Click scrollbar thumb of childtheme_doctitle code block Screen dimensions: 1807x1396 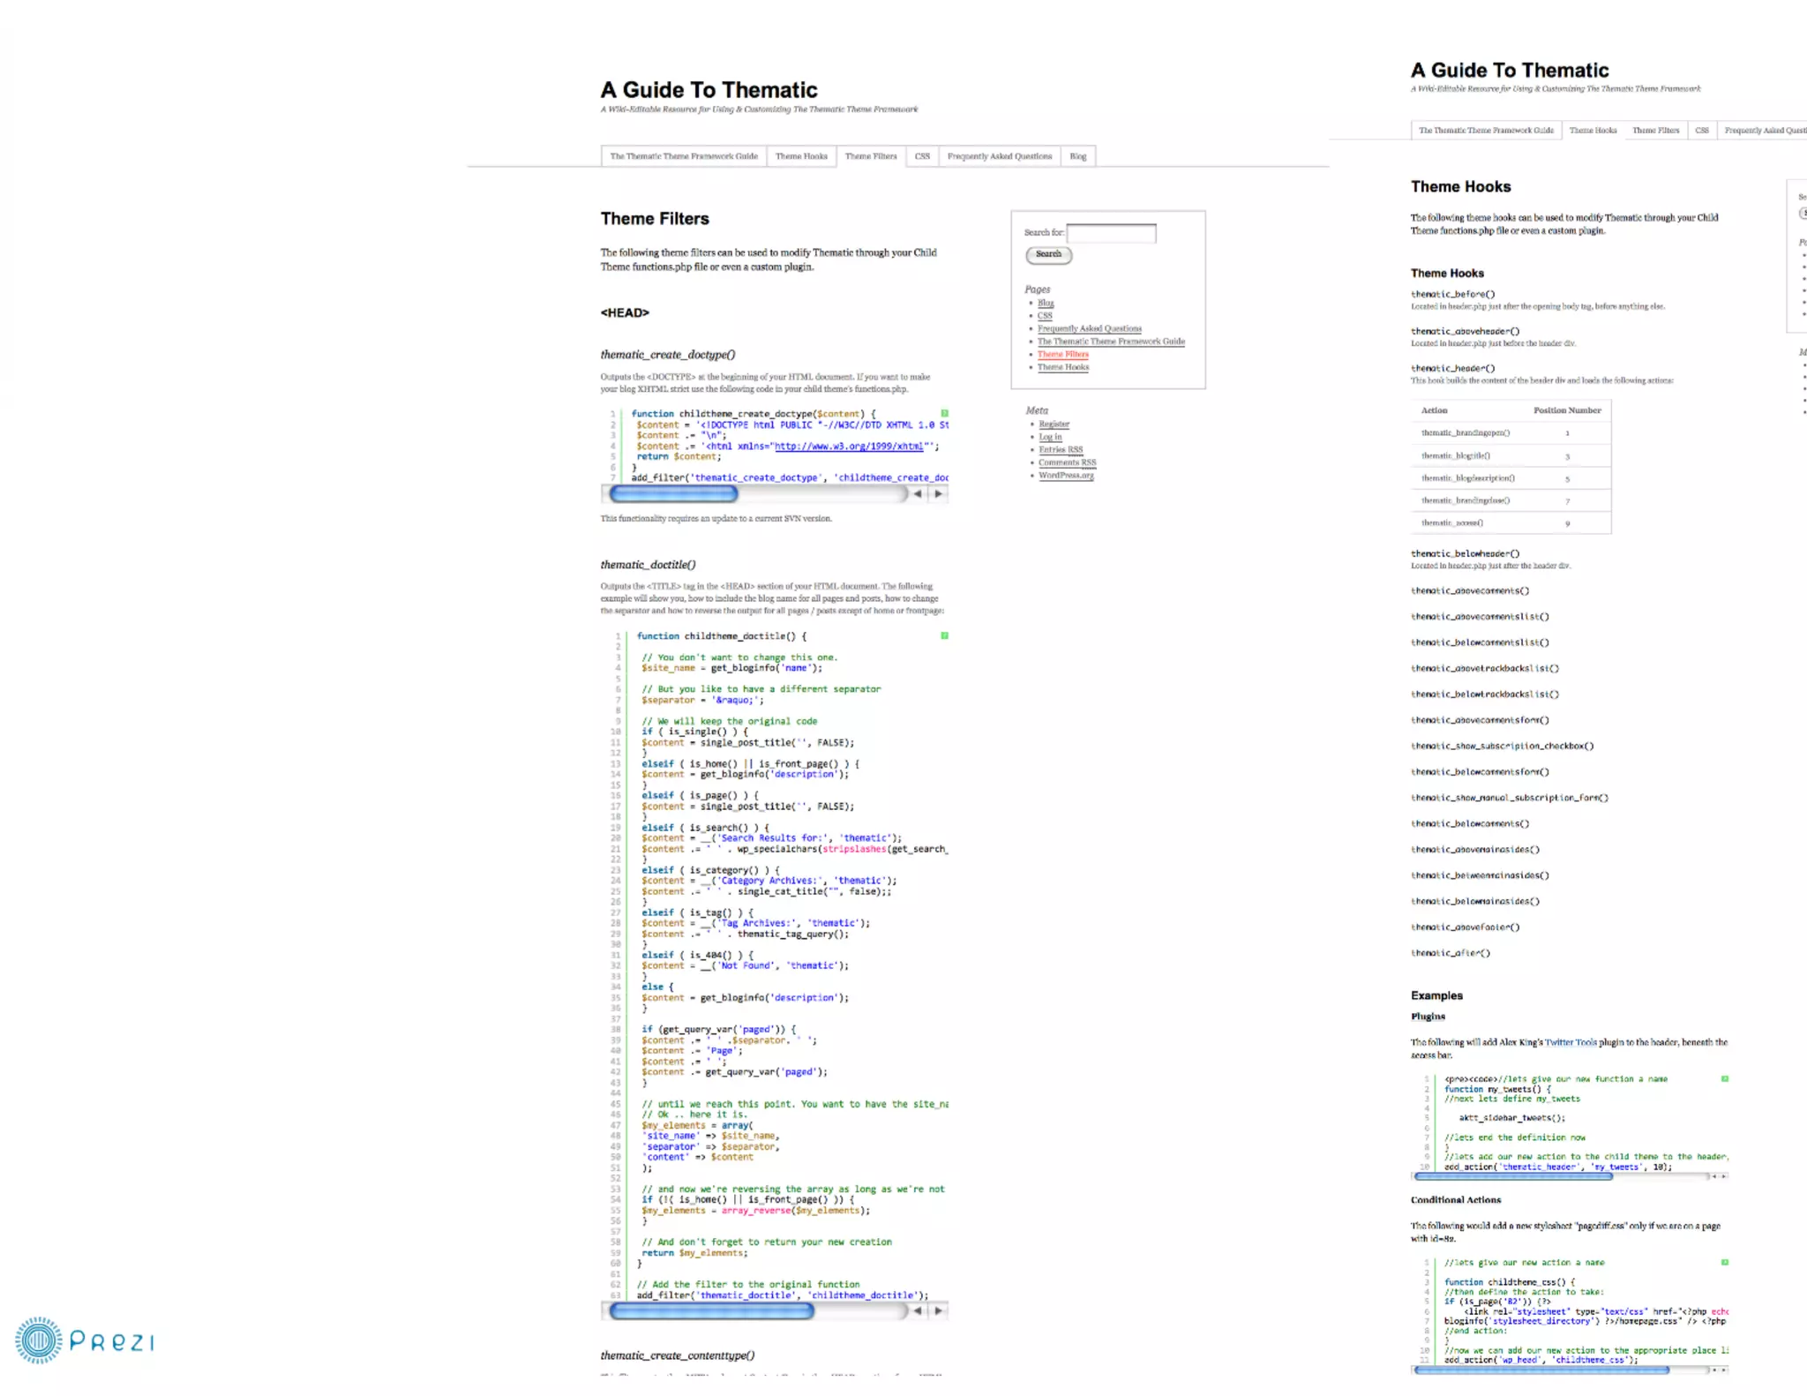(x=711, y=1311)
